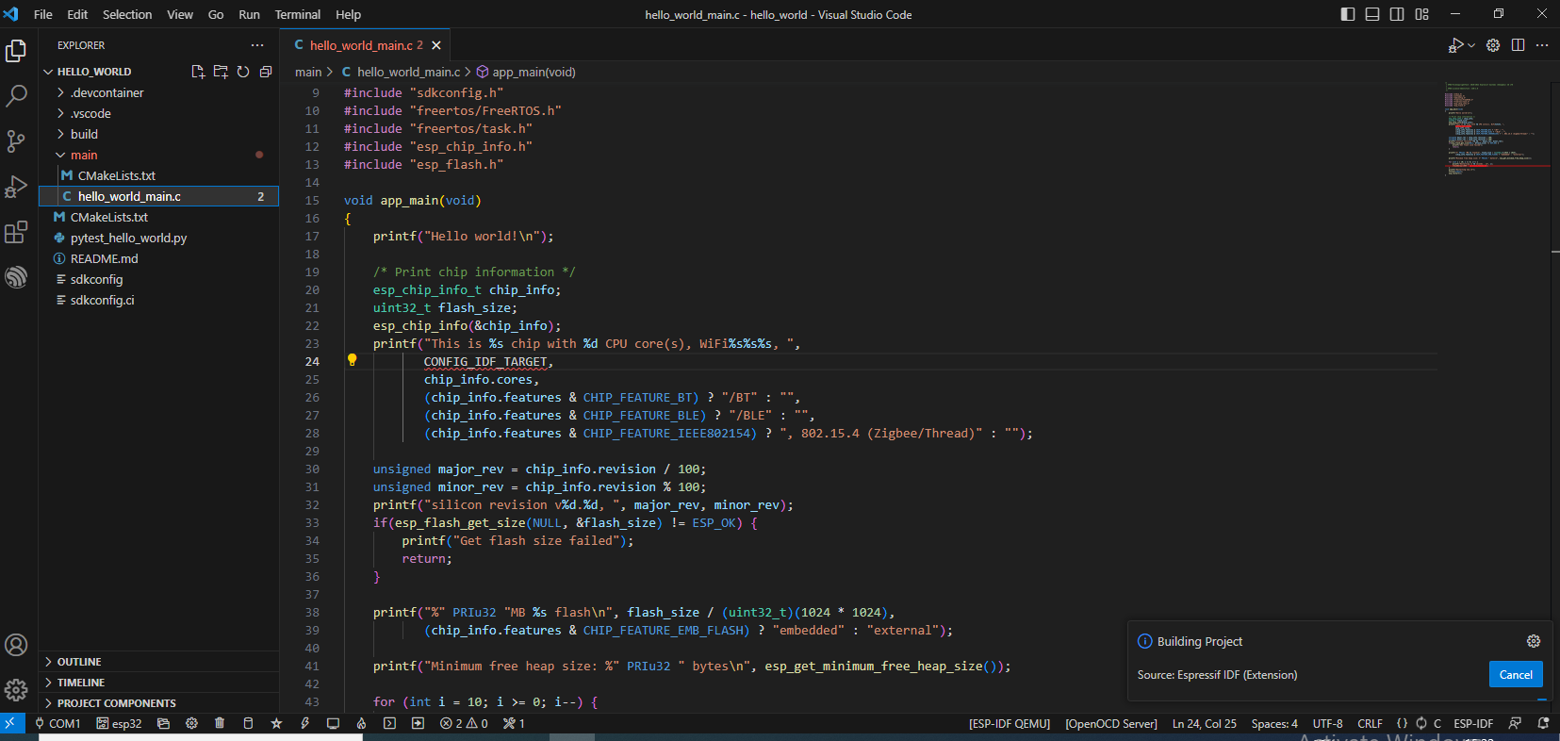Screen dimensions: 1560x741
Task: Open the Search view in activity bar
Action: click(x=16, y=96)
